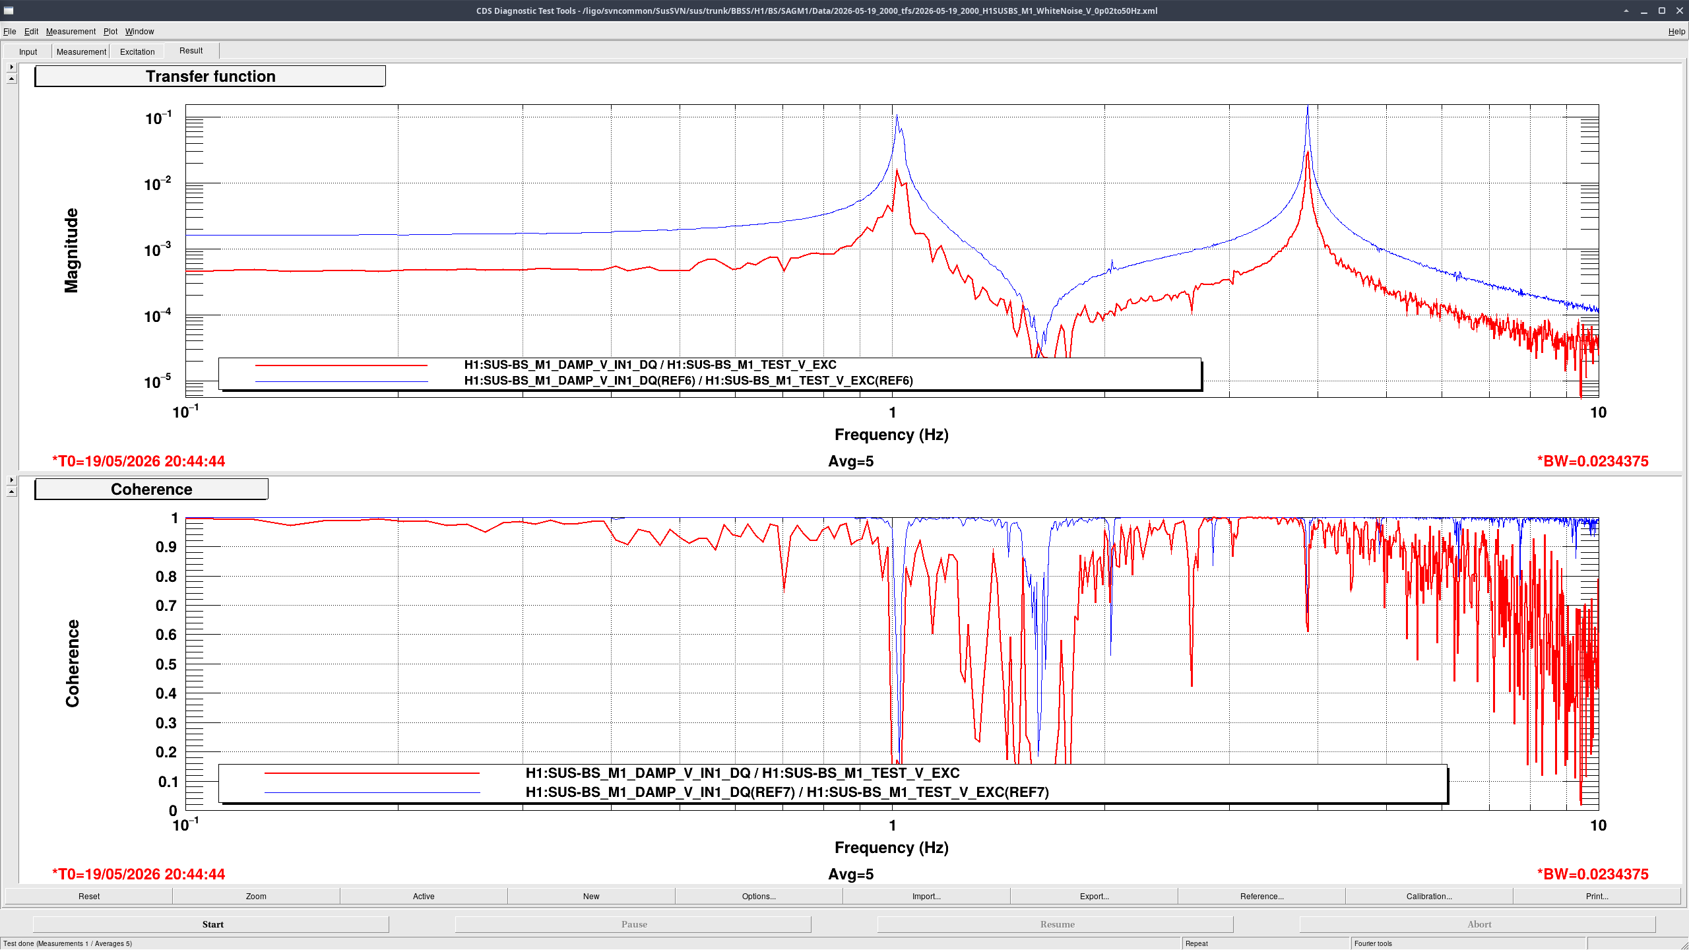Collapse up-arrow beside Transfer function plot

point(11,79)
